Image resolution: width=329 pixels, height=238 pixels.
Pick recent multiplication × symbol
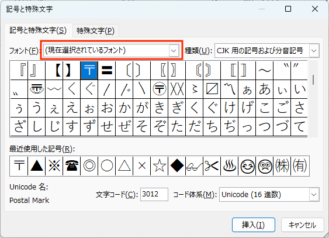(x=142, y=166)
